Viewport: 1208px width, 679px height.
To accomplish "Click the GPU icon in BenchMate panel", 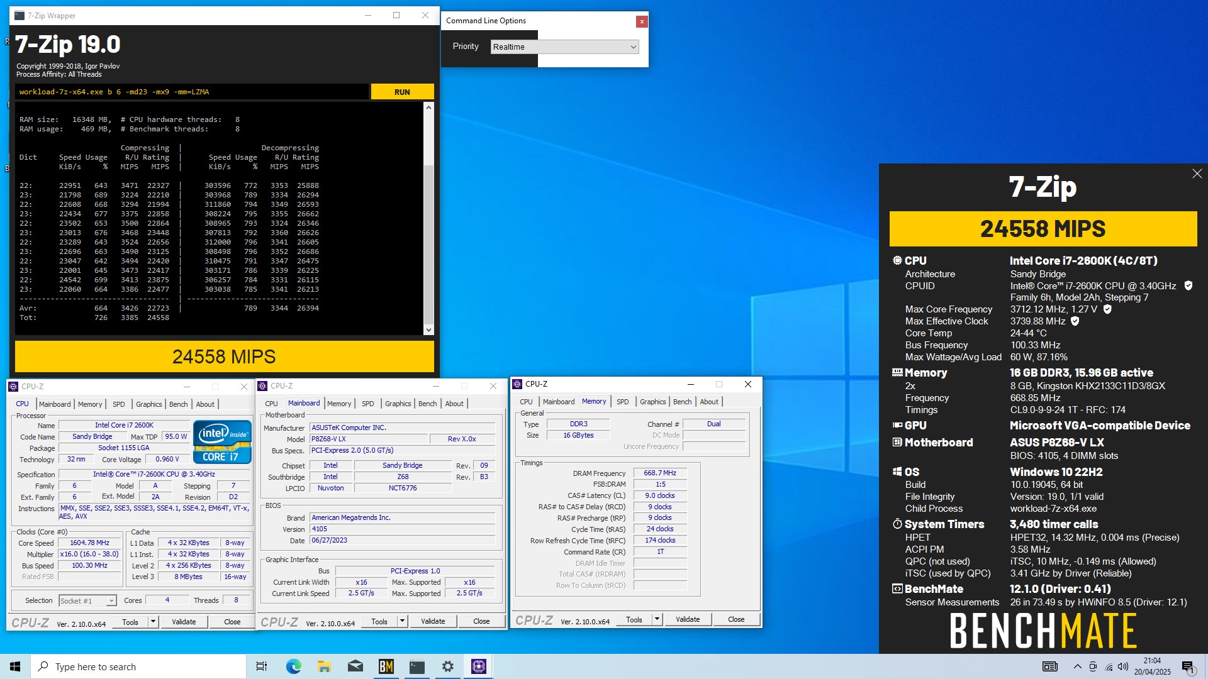I will (897, 425).
